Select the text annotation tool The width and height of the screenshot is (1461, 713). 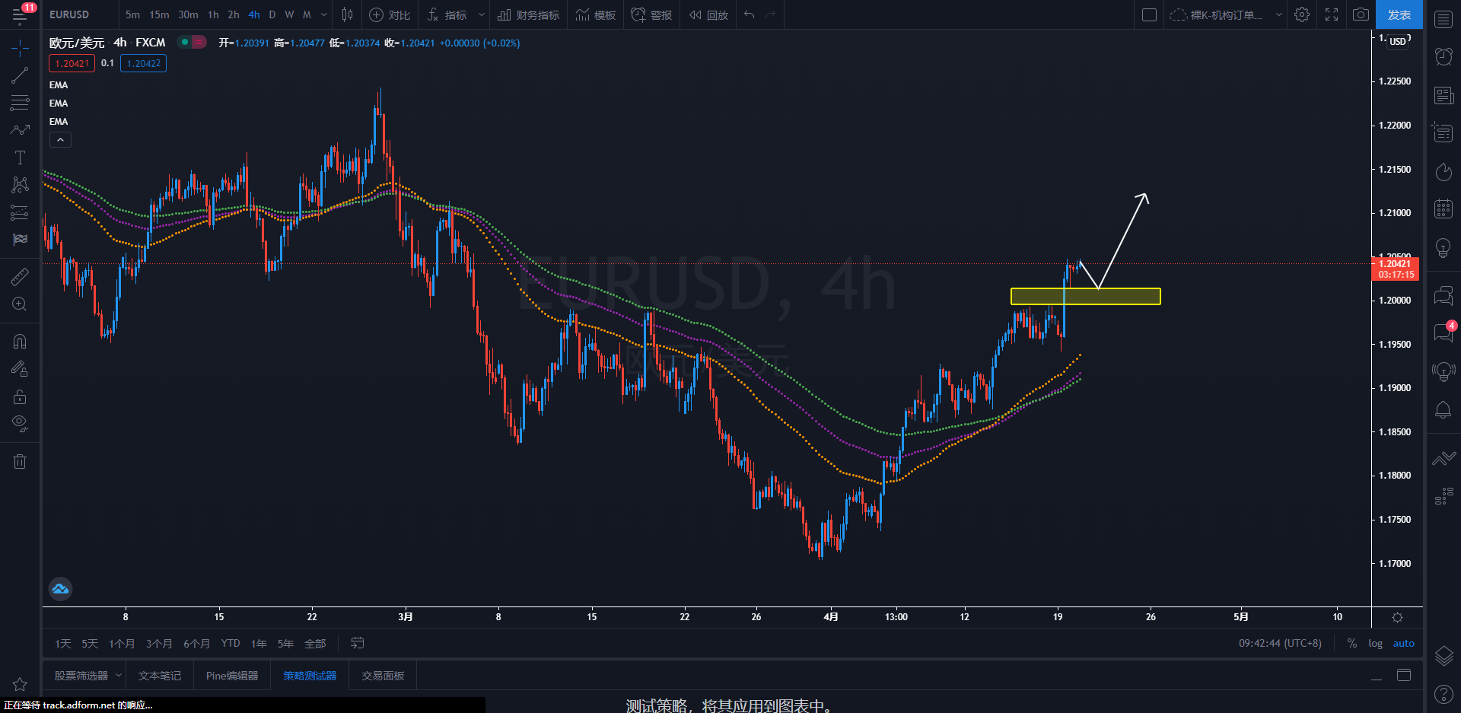(20, 158)
